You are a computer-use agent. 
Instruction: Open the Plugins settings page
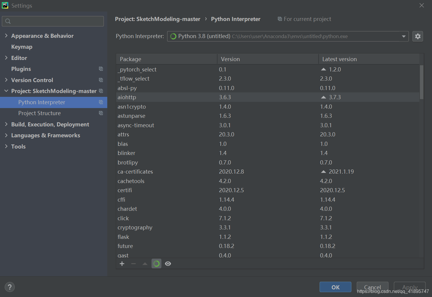click(x=21, y=69)
